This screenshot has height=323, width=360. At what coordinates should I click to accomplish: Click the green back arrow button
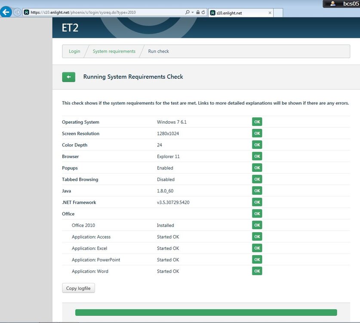[69, 77]
